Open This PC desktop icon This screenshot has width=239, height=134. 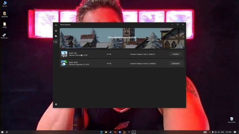point(5,4)
